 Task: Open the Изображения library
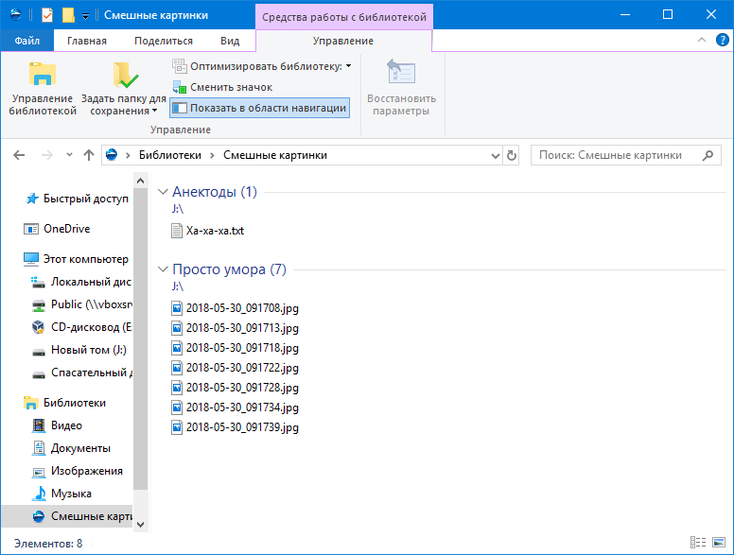coord(78,471)
